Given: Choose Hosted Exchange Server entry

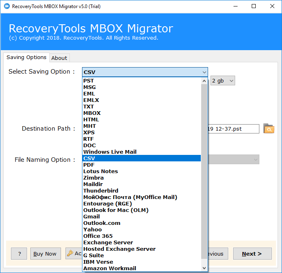Looking at the screenshot, I should [x=142, y=249].
